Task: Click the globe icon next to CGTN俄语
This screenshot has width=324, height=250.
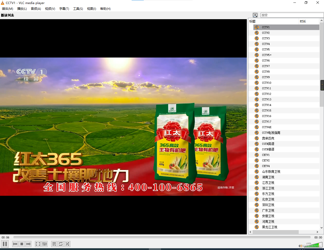Action: pos(257,149)
